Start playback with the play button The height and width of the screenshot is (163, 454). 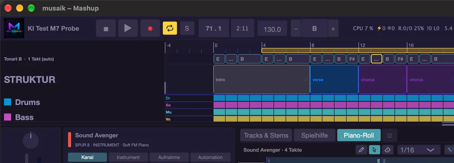tap(128, 28)
